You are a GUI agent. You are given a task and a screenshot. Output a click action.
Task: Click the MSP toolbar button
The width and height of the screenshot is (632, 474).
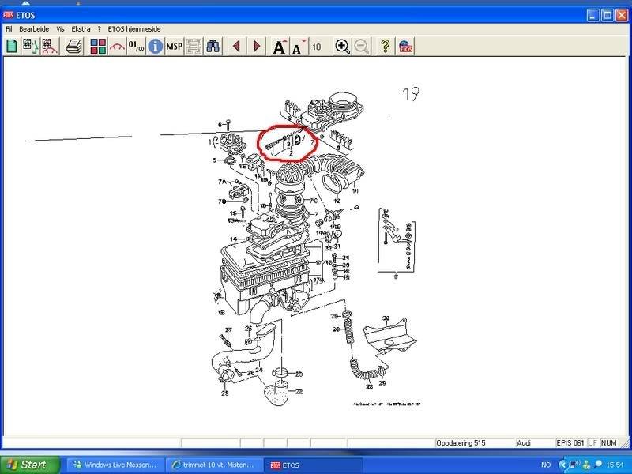pos(175,47)
